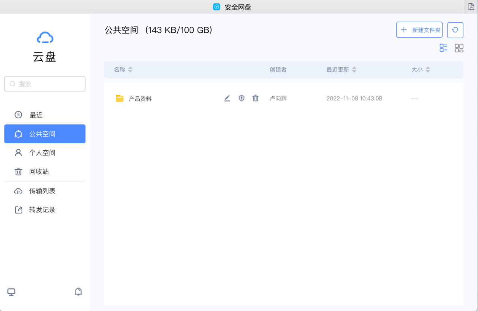Select the rename pencil icon for 产品资料

point(227,98)
